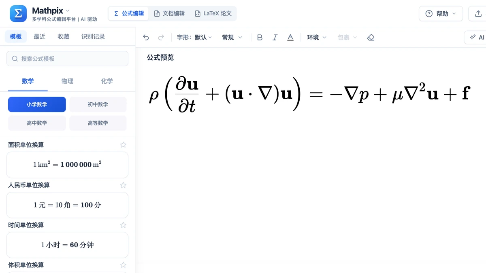The height and width of the screenshot is (273, 486).
Task: Open the 环境 dropdown
Action: pyautogui.click(x=317, y=37)
